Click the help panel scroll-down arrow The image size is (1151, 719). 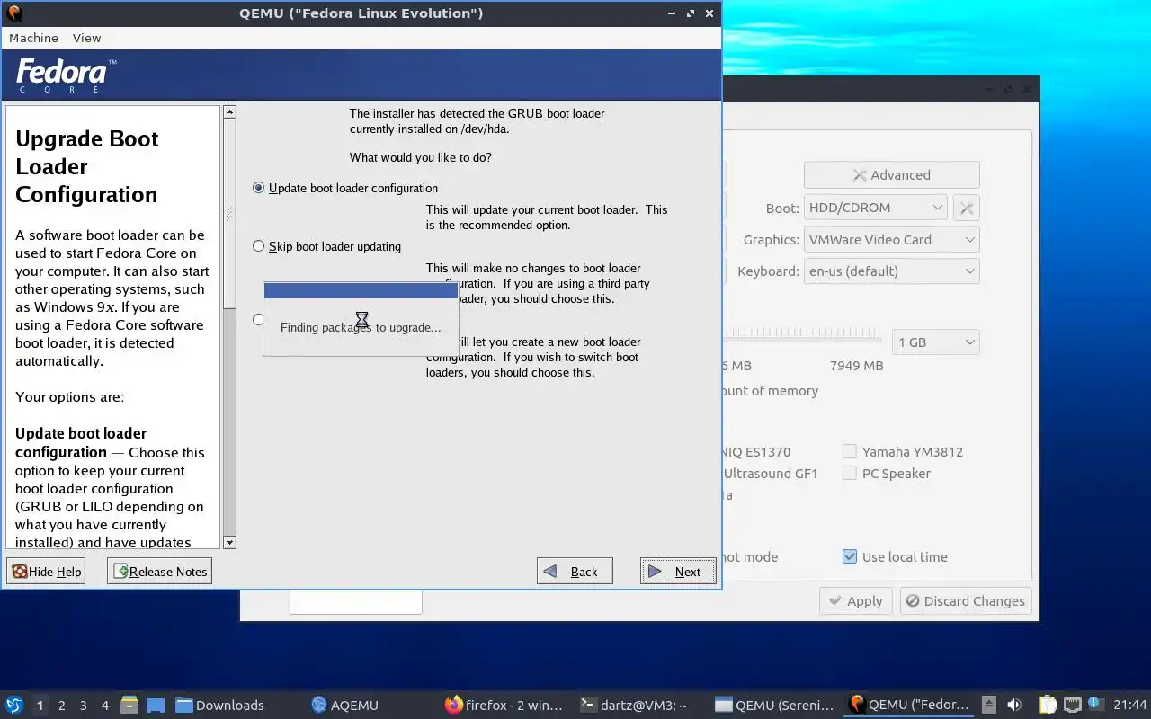pyautogui.click(x=229, y=542)
